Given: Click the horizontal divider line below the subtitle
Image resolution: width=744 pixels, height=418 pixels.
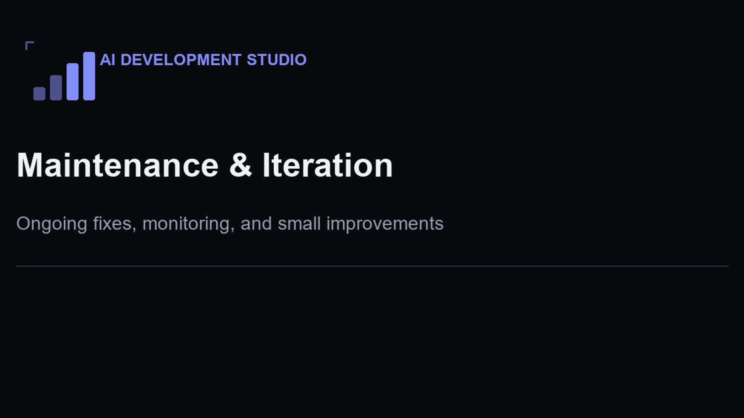Looking at the screenshot, I should (x=372, y=266).
